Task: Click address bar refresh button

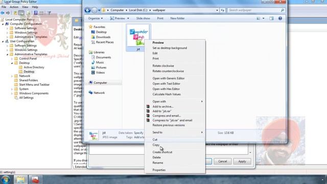Action: 223,10
